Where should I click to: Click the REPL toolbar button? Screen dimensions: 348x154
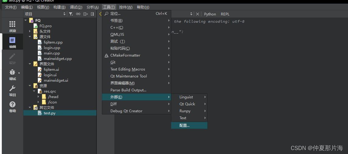click(225, 14)
